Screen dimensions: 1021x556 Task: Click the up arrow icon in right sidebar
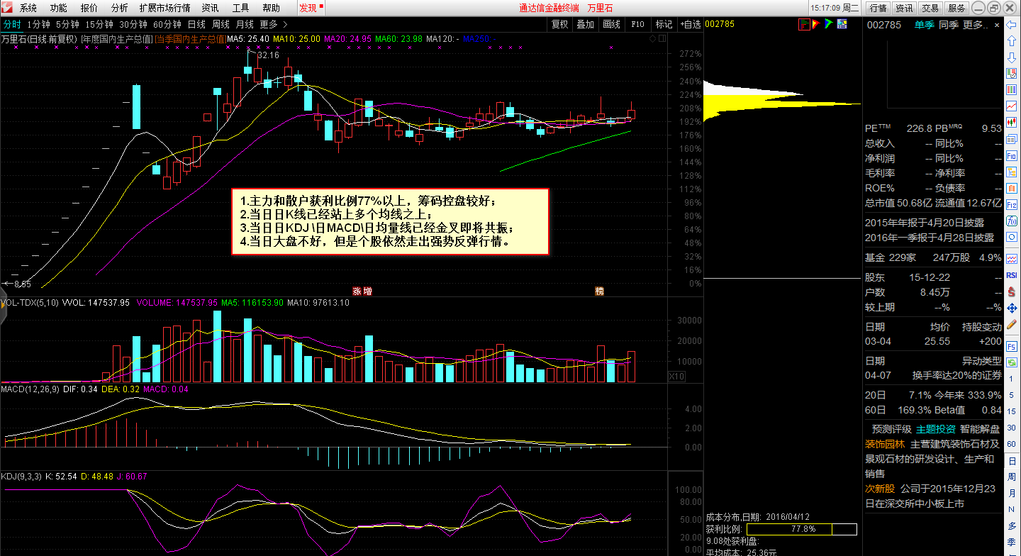(x=1012, y=41)
